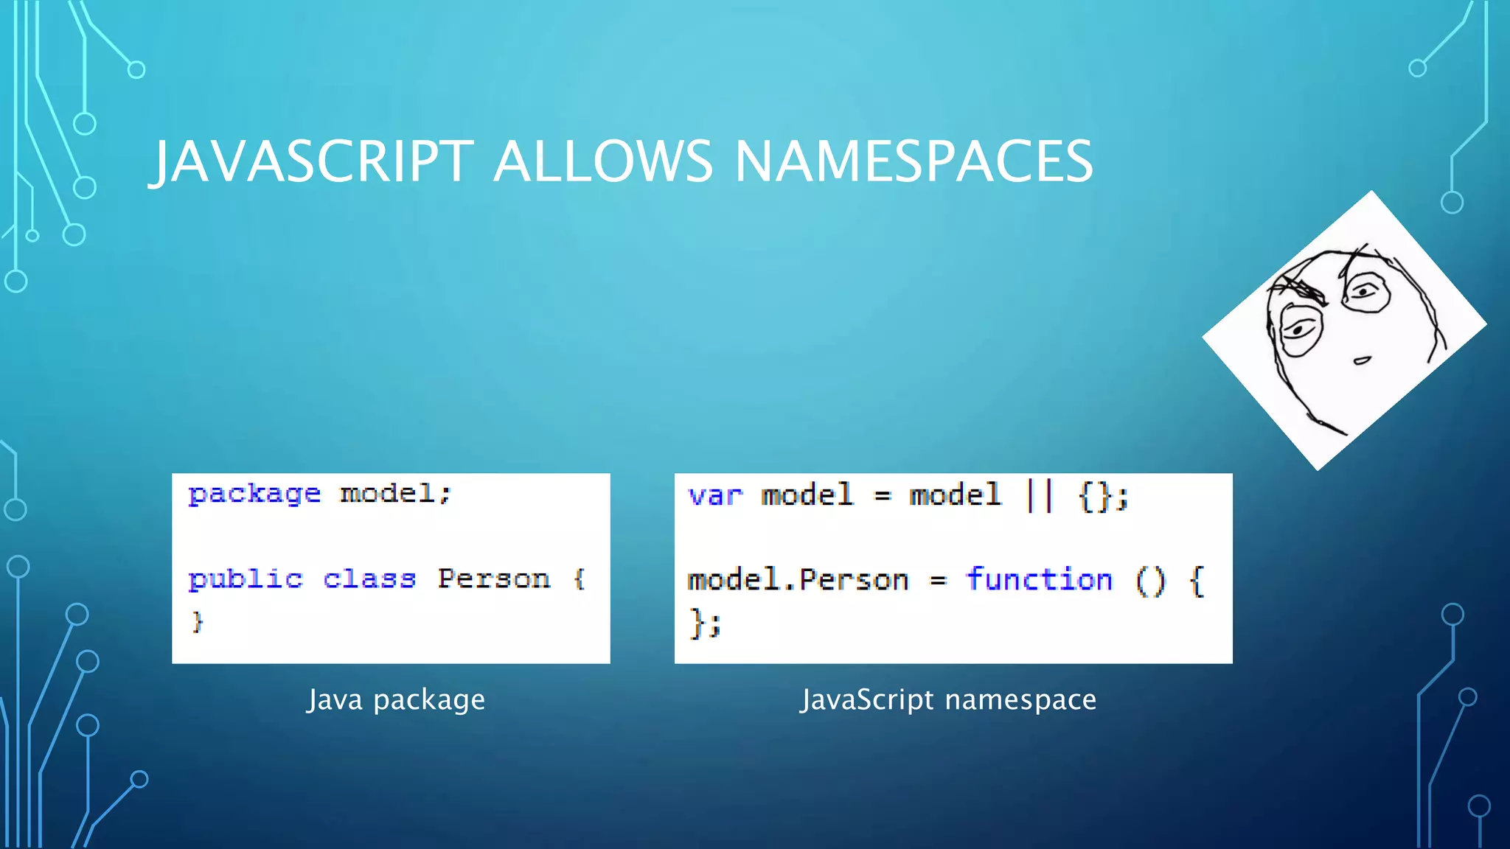Click 'var model = model || {};' line

[908, 495]
